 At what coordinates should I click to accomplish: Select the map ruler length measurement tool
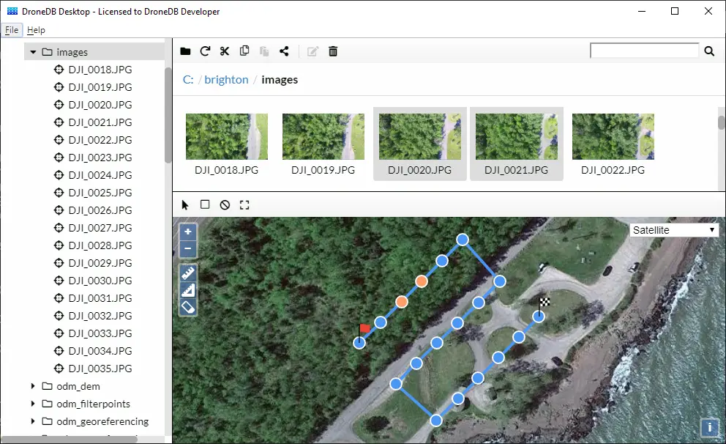[x=188, y=273]
